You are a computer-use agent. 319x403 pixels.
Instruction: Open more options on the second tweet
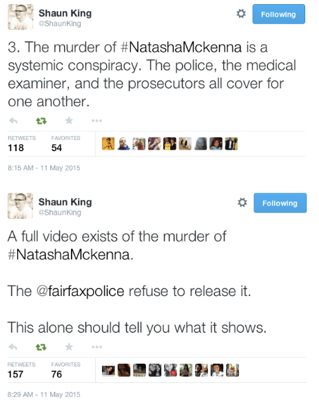96,347
